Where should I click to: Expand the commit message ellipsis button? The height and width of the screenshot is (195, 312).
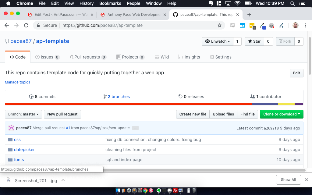point(135,128)
